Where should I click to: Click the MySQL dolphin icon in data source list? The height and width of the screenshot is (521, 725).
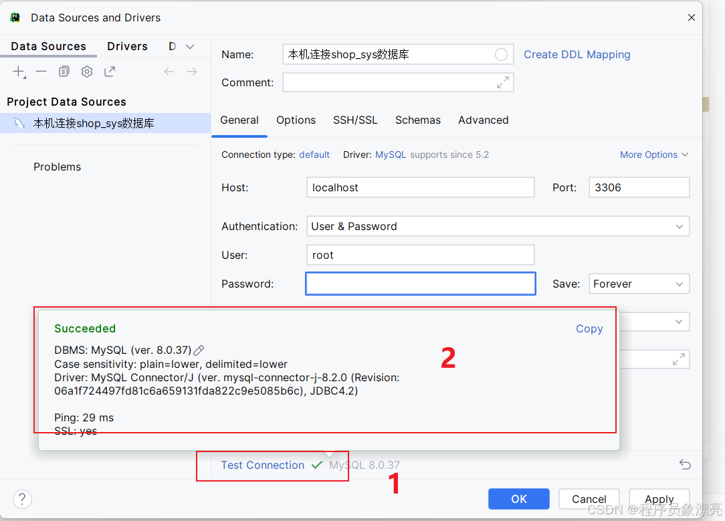[19, 123]
